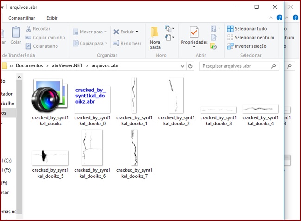The image size is (301, 221).
Task: Select the cracked_by_synt1kal_dooikz_7 thumbnail
Action: click(x=134, y=148)
